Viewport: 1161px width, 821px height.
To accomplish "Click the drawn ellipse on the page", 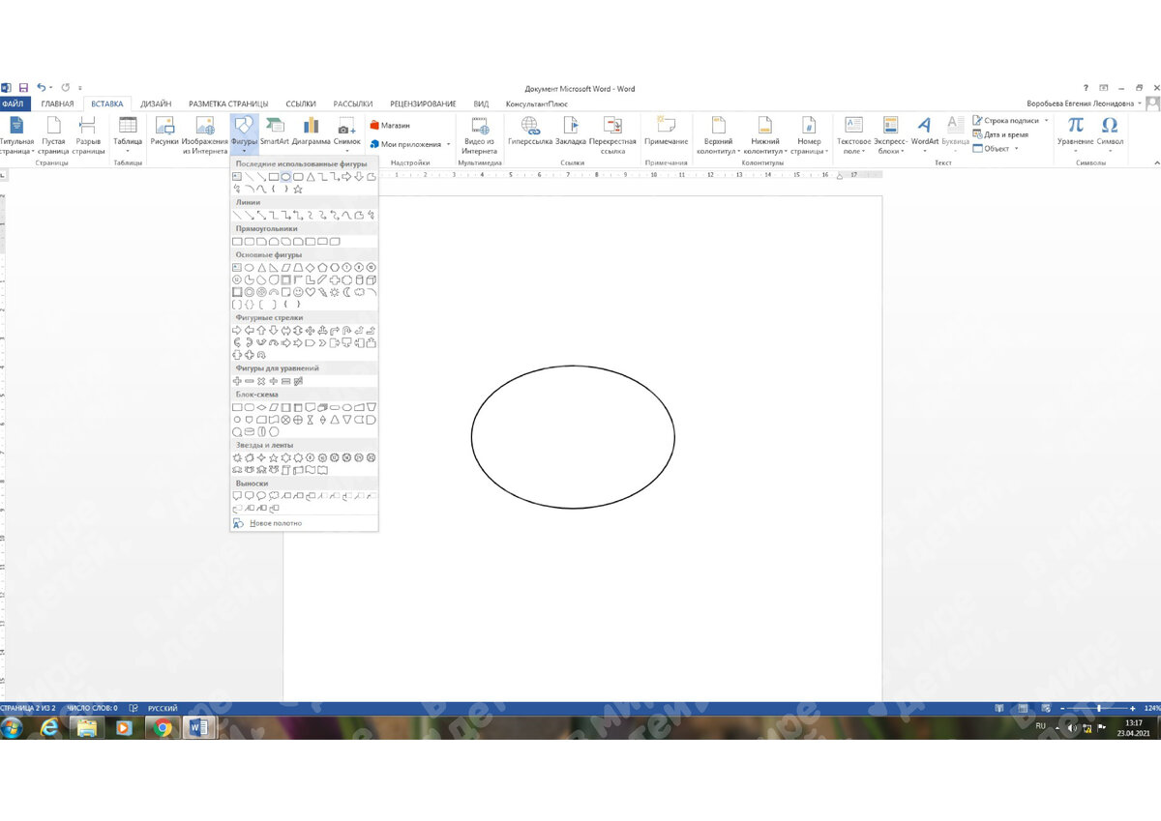I will click(x=573, y=437).
